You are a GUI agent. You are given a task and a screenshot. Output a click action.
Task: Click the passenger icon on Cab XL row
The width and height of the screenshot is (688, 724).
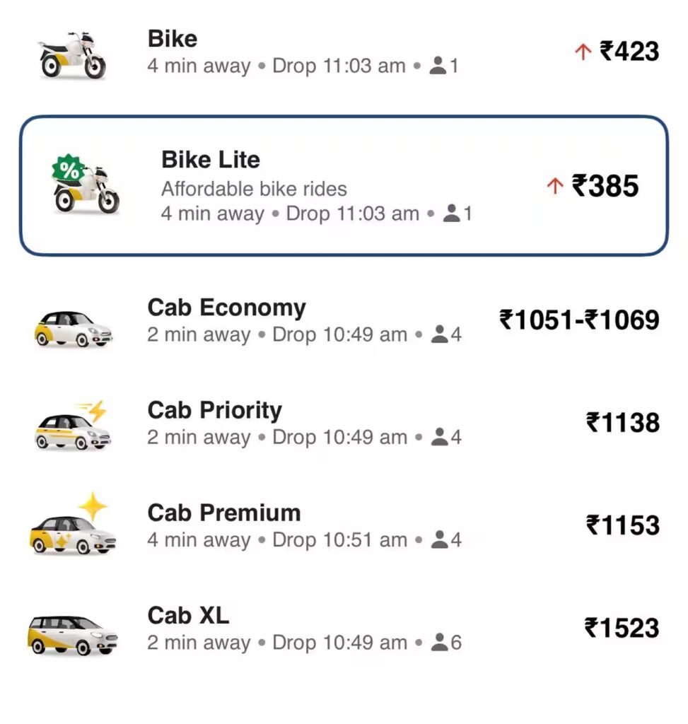click(439, 642)
